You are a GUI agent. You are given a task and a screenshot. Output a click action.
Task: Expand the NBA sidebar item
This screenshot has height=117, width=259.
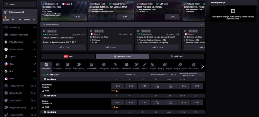[35, 64]
